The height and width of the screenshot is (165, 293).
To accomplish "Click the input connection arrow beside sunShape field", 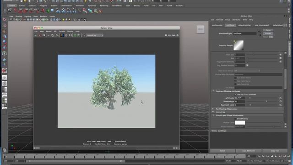I will click(x=259, y=32).
